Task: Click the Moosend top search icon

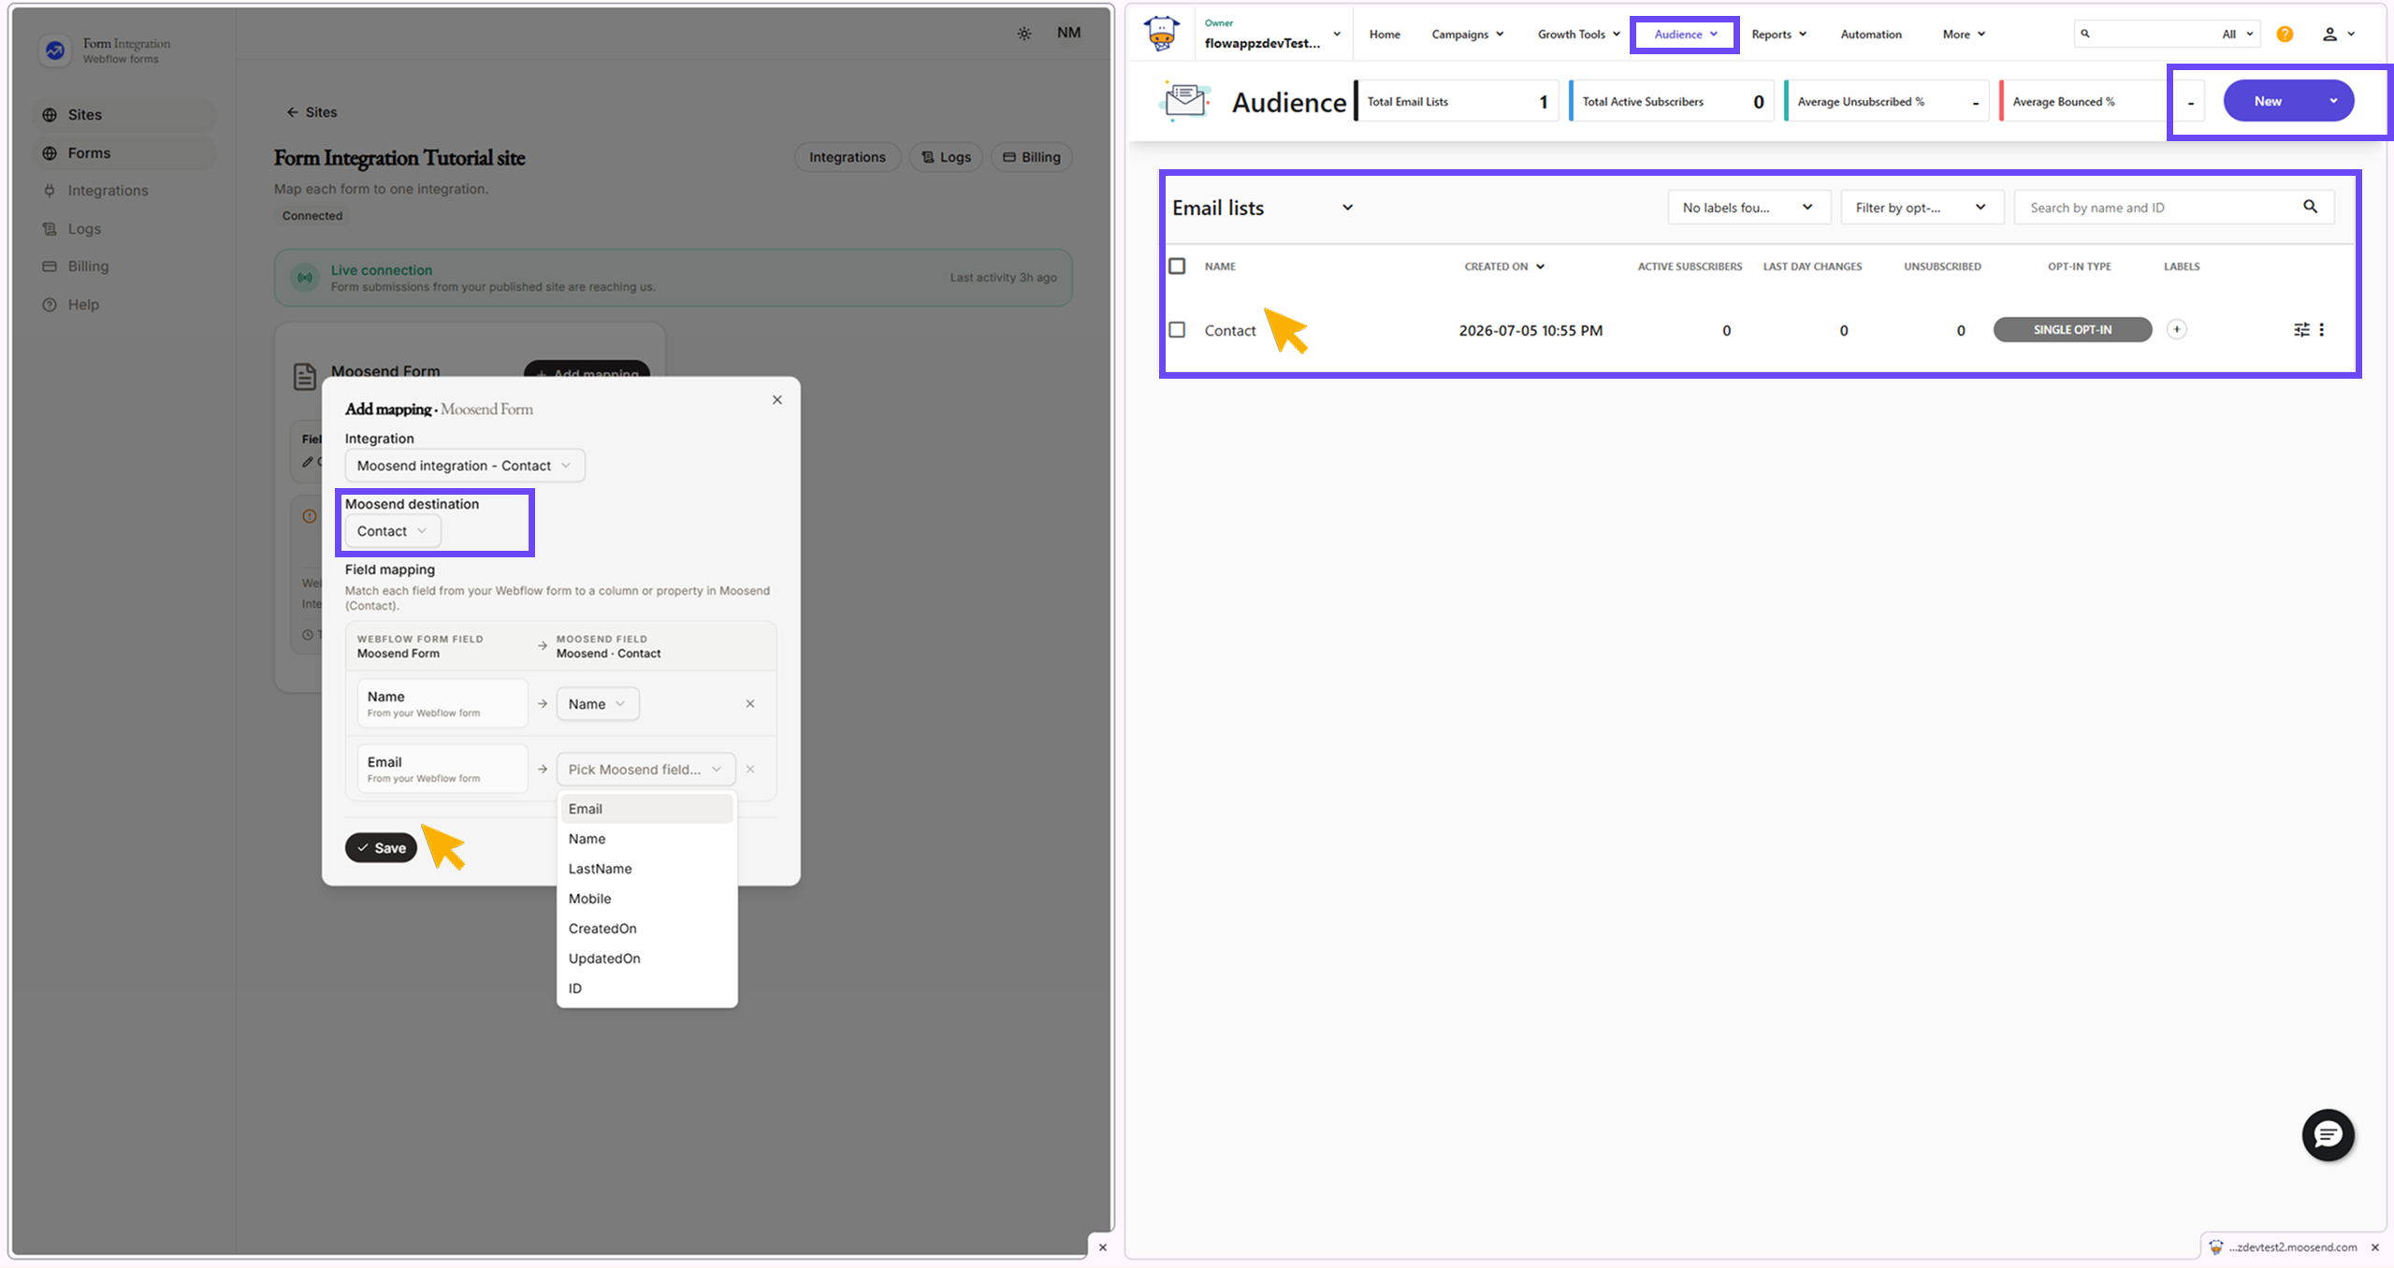Action: tap(2084, 34)
